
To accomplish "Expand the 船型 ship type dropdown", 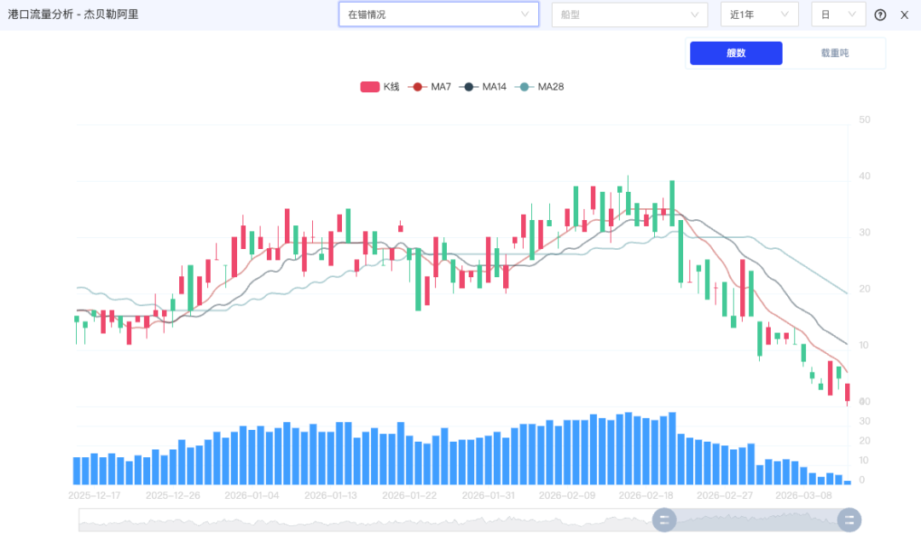I will tap(629, 14).
